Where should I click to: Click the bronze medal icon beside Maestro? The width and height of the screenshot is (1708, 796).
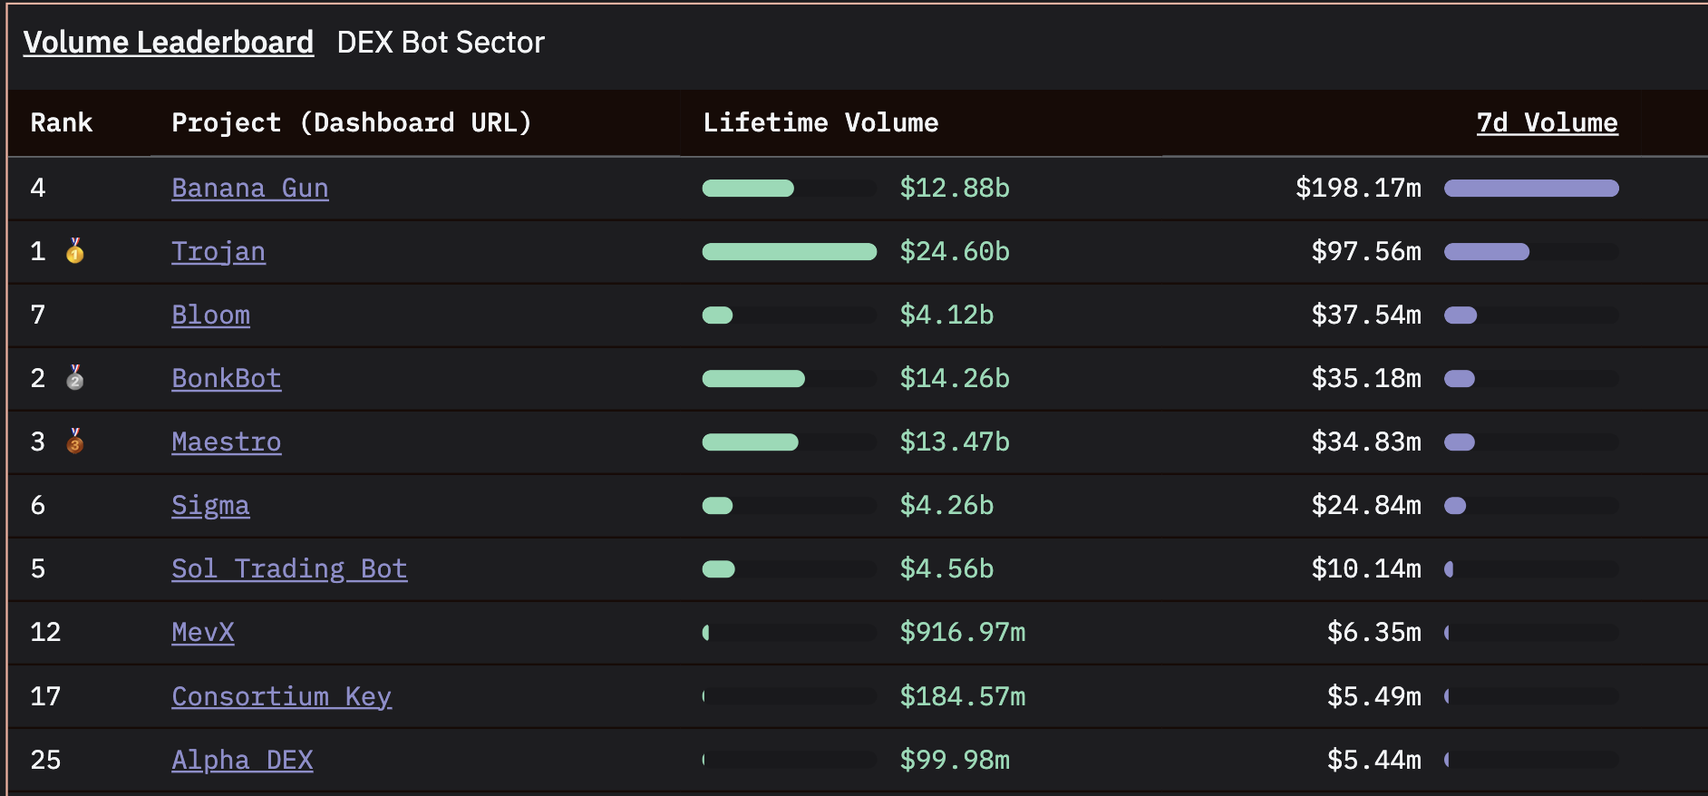click(x=75, y=442)
